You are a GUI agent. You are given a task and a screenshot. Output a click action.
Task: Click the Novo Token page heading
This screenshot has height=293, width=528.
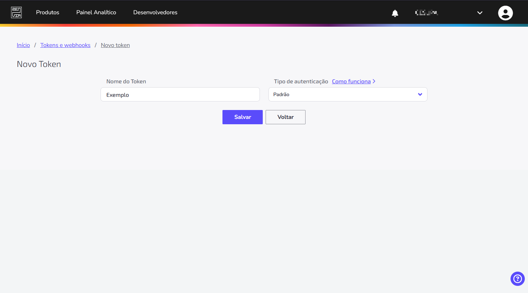pos(39,64)
